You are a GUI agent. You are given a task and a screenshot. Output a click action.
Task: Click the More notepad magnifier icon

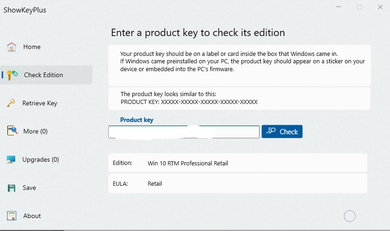tap(12, 131)
